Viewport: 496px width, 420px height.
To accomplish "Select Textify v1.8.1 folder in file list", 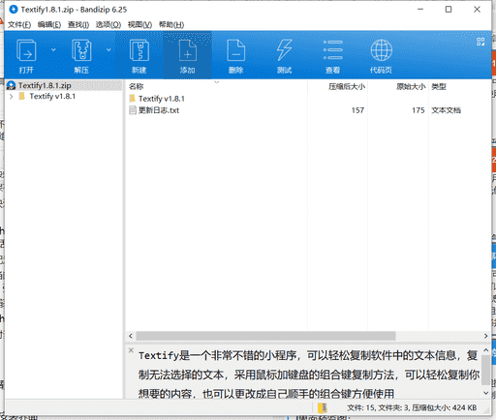I will (x=162, y=99).
